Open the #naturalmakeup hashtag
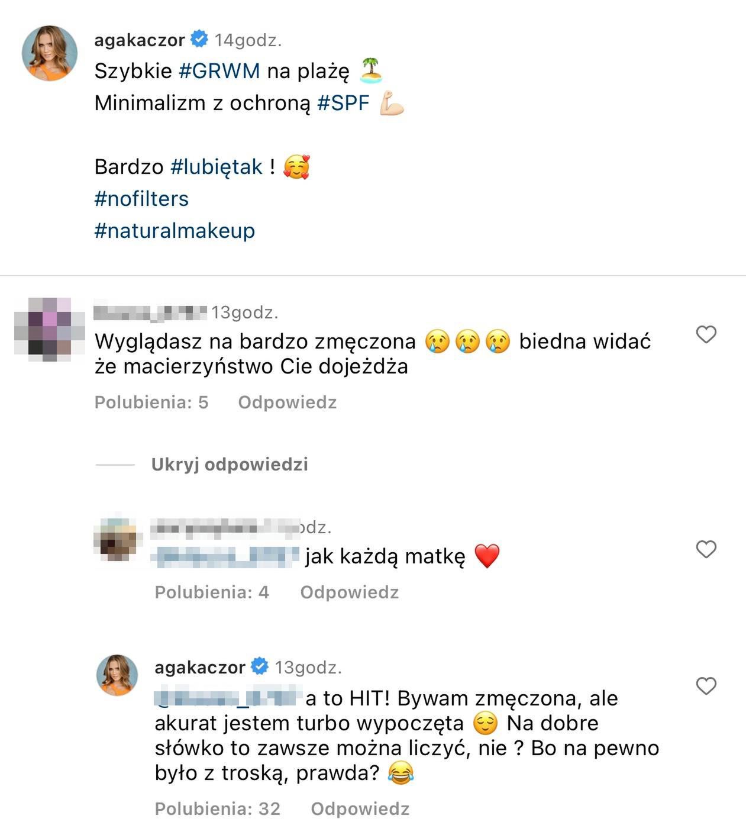This screenshot has height=825, width=746. tap(175, 231)
